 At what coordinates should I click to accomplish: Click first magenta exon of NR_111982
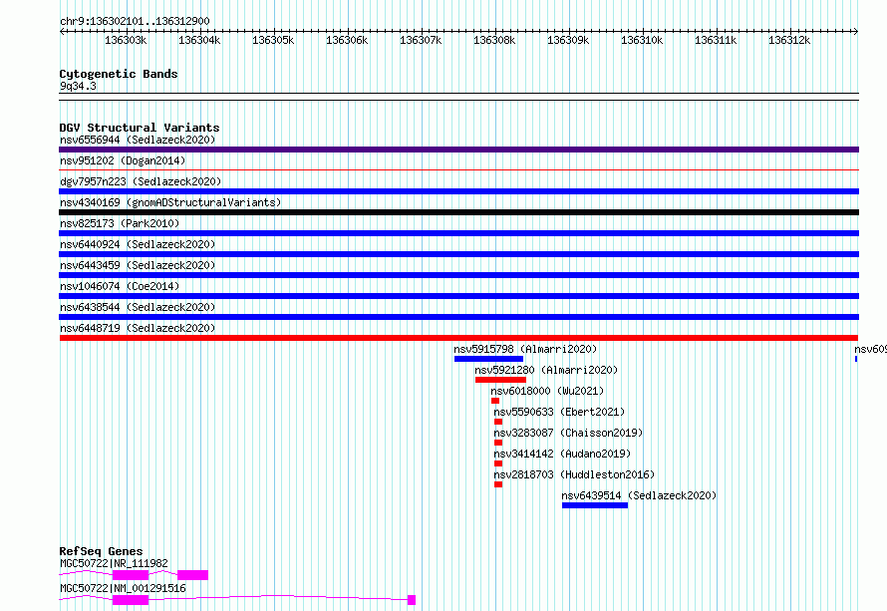point(131,575)
